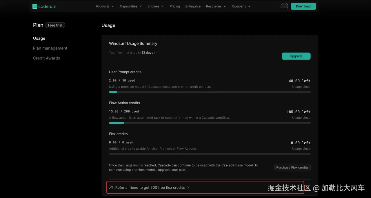Click Refer a friend for 500 credits link
The image size is (371, 198).
click(150, 187)
